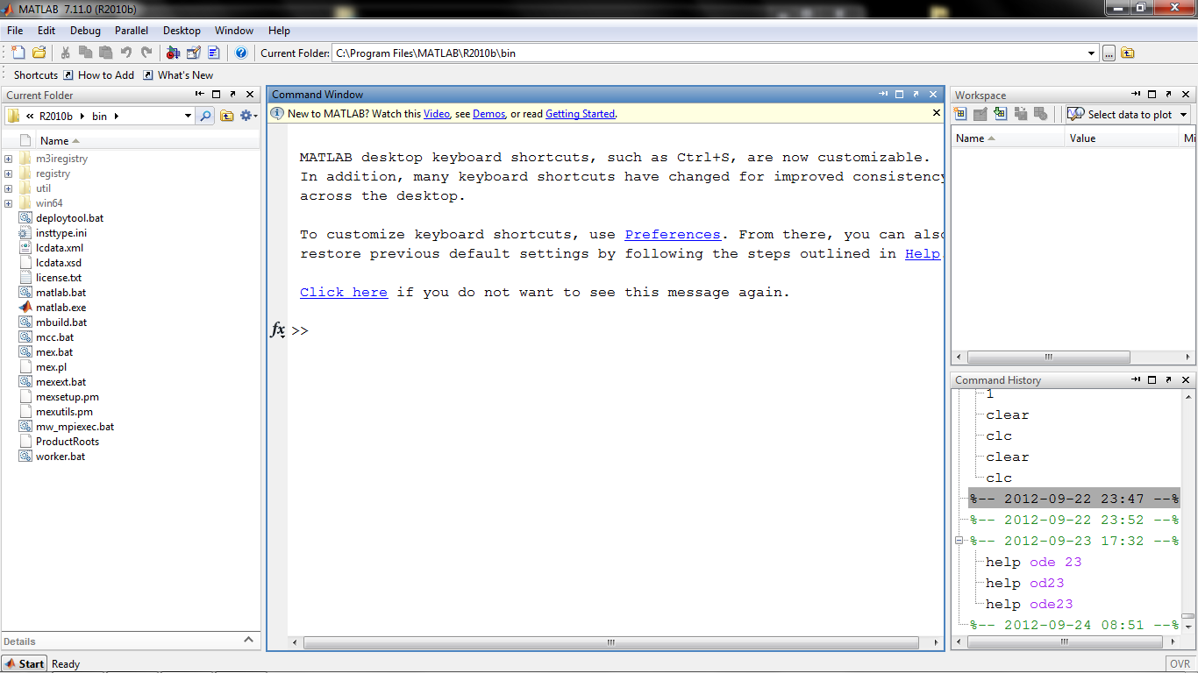Expand the util folder
Image resolution: width=1198 pixels, height=673 pixels.
8,188
